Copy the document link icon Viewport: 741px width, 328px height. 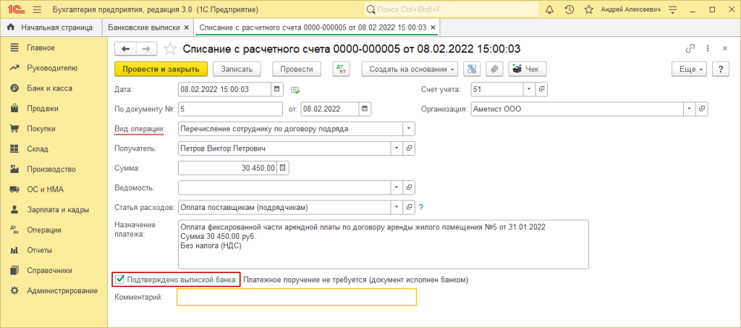690,49
